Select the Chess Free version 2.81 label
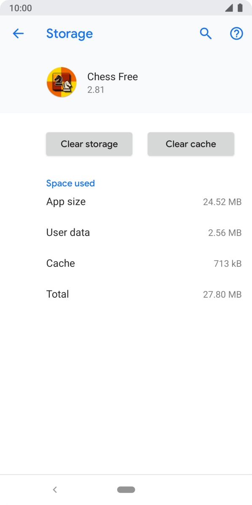The height and width of the screenshot is (505, 252). pyautogui.click(x=96, y=90)
